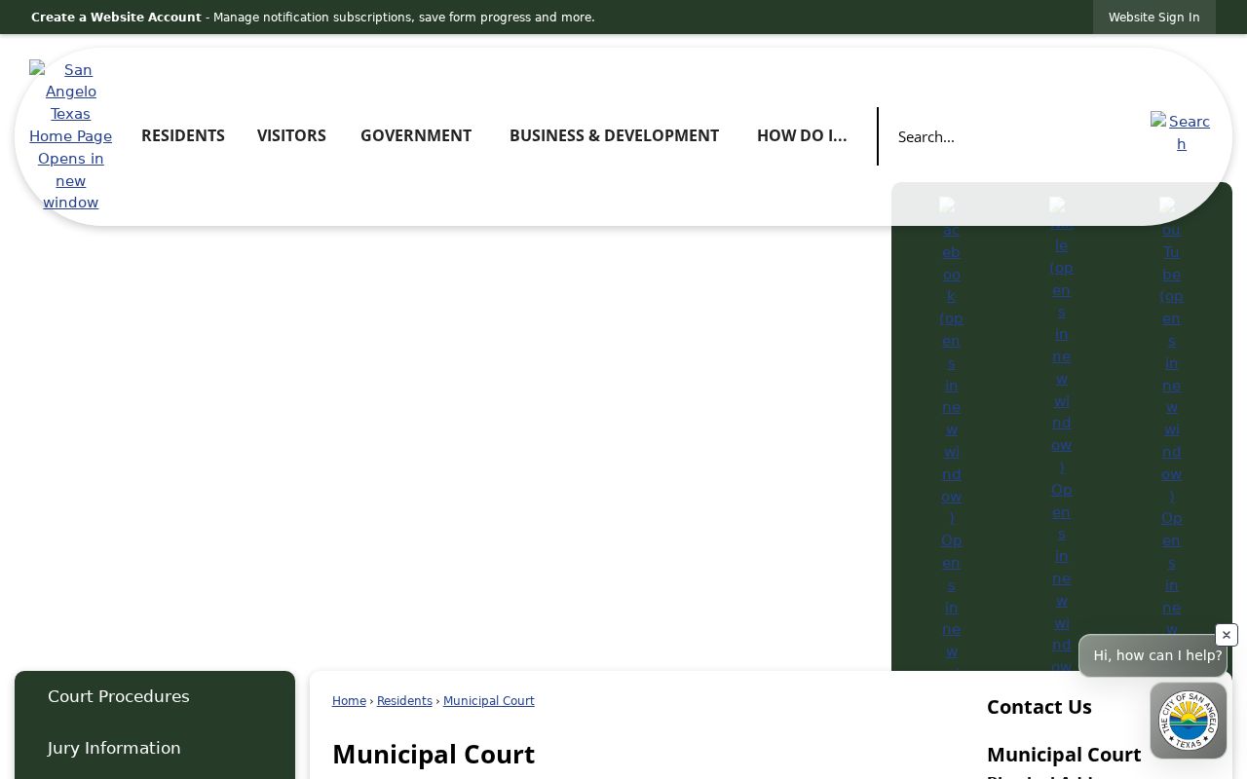Image resolution: width=1247 pixels, height=779 pixels.
Task: Open the Visitors menu
Action: coord(291,135)
